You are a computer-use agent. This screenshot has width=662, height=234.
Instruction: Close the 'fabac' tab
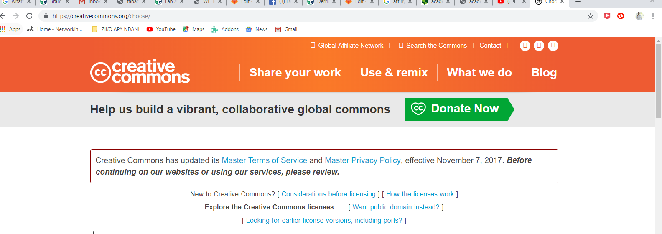143,2
